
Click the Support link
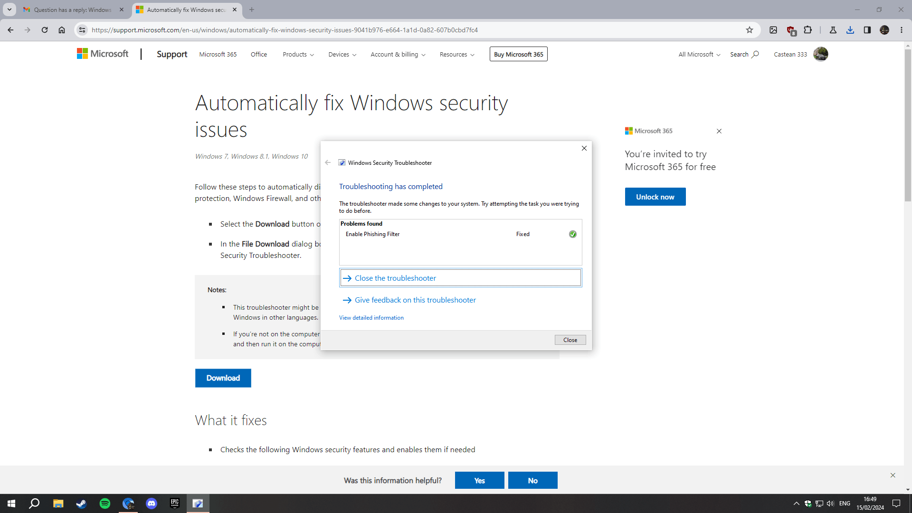pyautogui.click(x=172, y=54)
